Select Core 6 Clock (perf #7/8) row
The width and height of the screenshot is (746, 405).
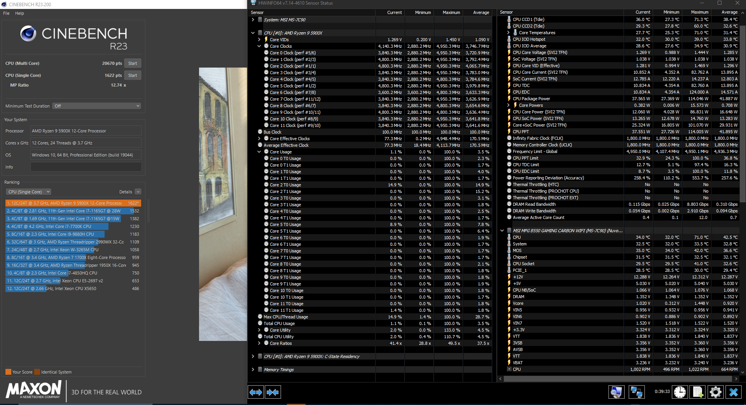point(370,92)
